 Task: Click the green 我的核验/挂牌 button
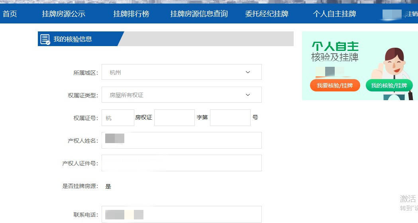[x=389, y=85]
